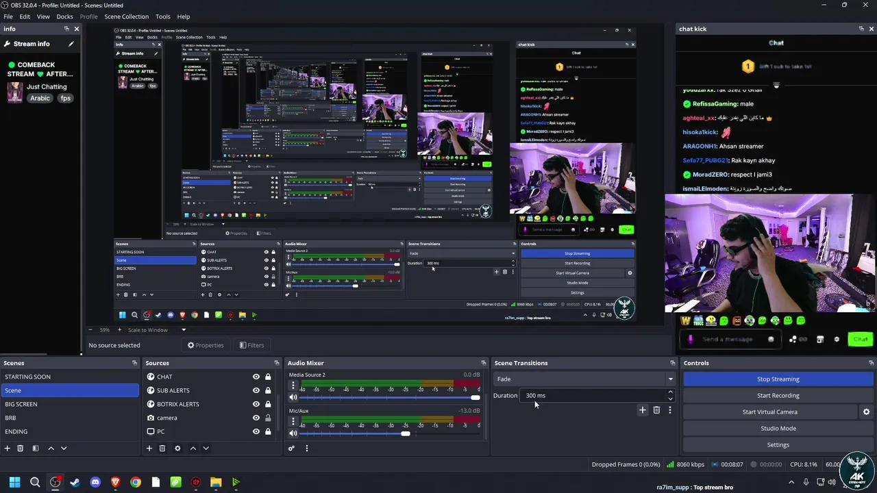
Task: Undock the Controls panel
Action: [872, 363]
